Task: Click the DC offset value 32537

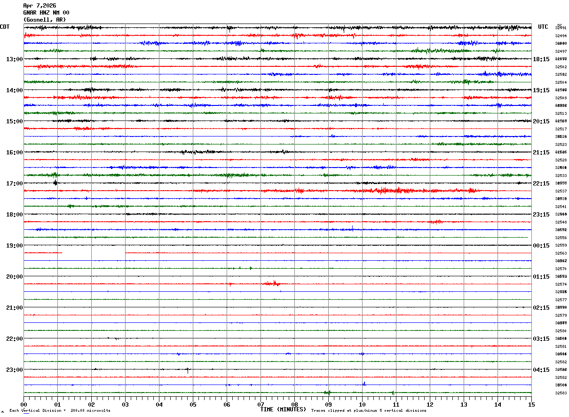Action: tap(561, 191)
